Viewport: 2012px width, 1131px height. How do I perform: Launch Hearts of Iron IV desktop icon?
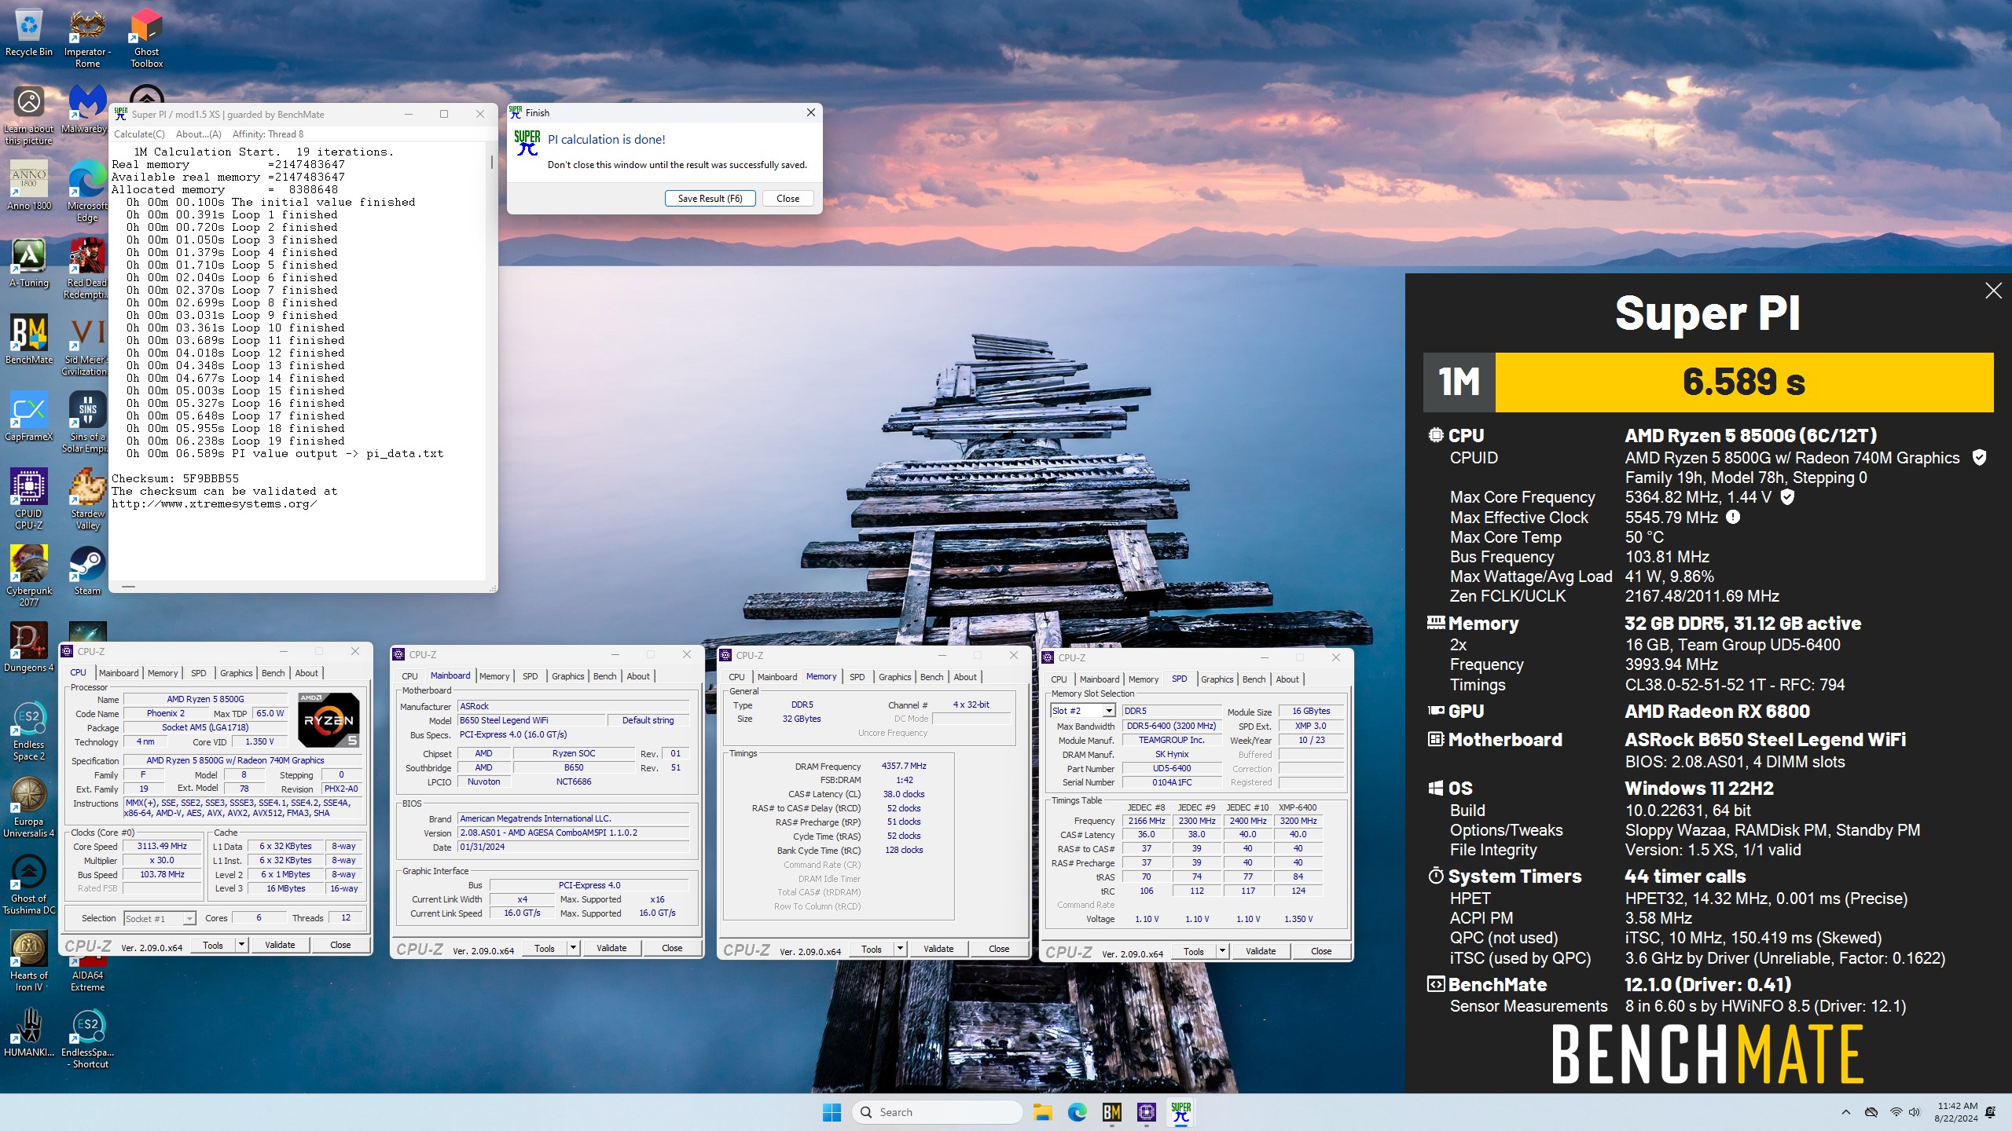[x=29, y=961]
